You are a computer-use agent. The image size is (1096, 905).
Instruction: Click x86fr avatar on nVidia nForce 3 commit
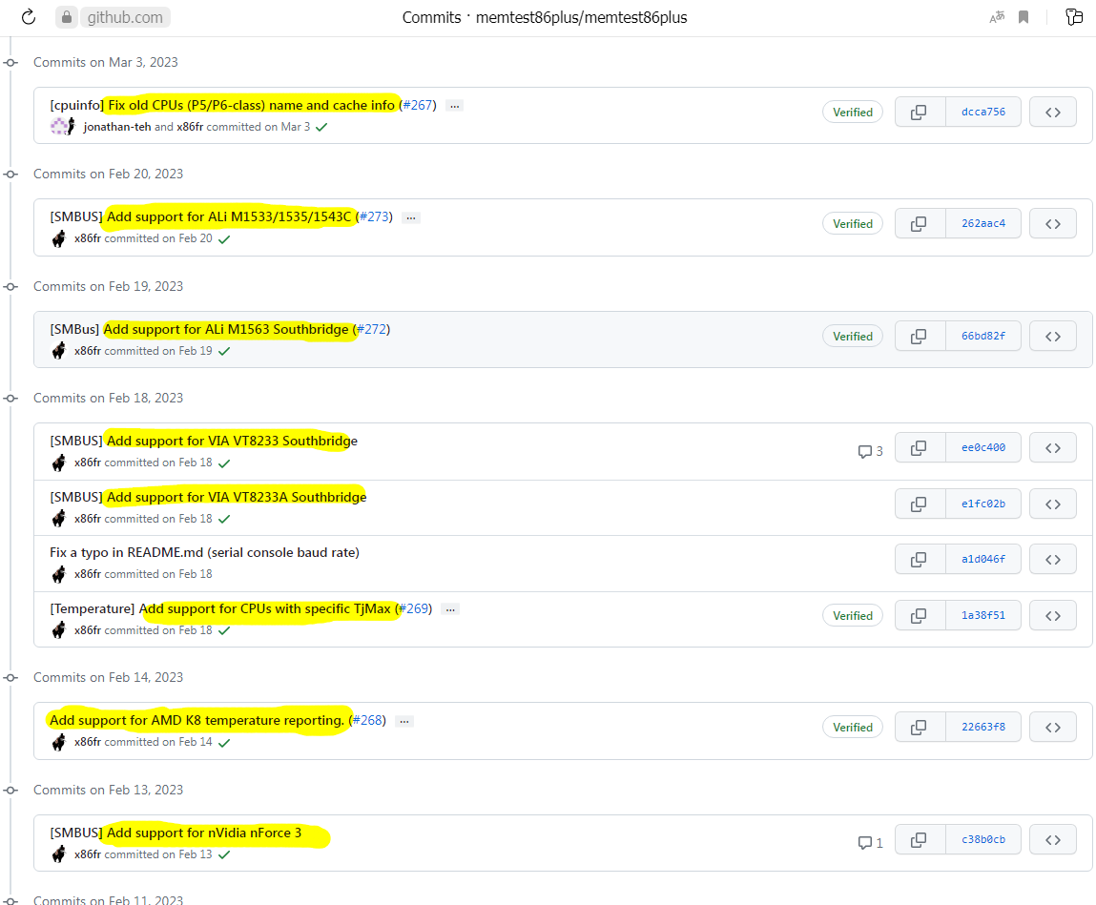pyautogui.click(x=59, y=854)
